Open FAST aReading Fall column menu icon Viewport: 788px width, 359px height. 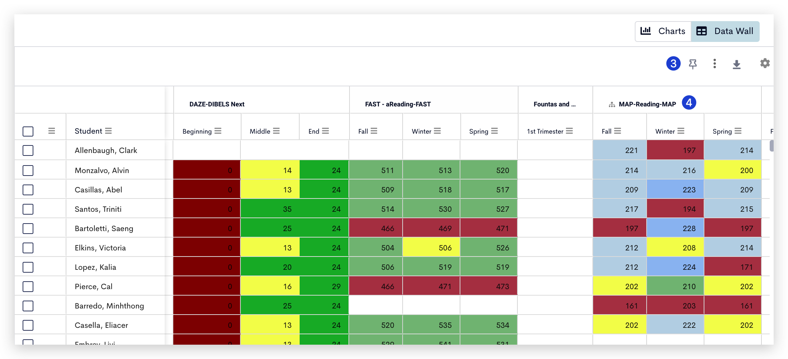pos(374,131)
